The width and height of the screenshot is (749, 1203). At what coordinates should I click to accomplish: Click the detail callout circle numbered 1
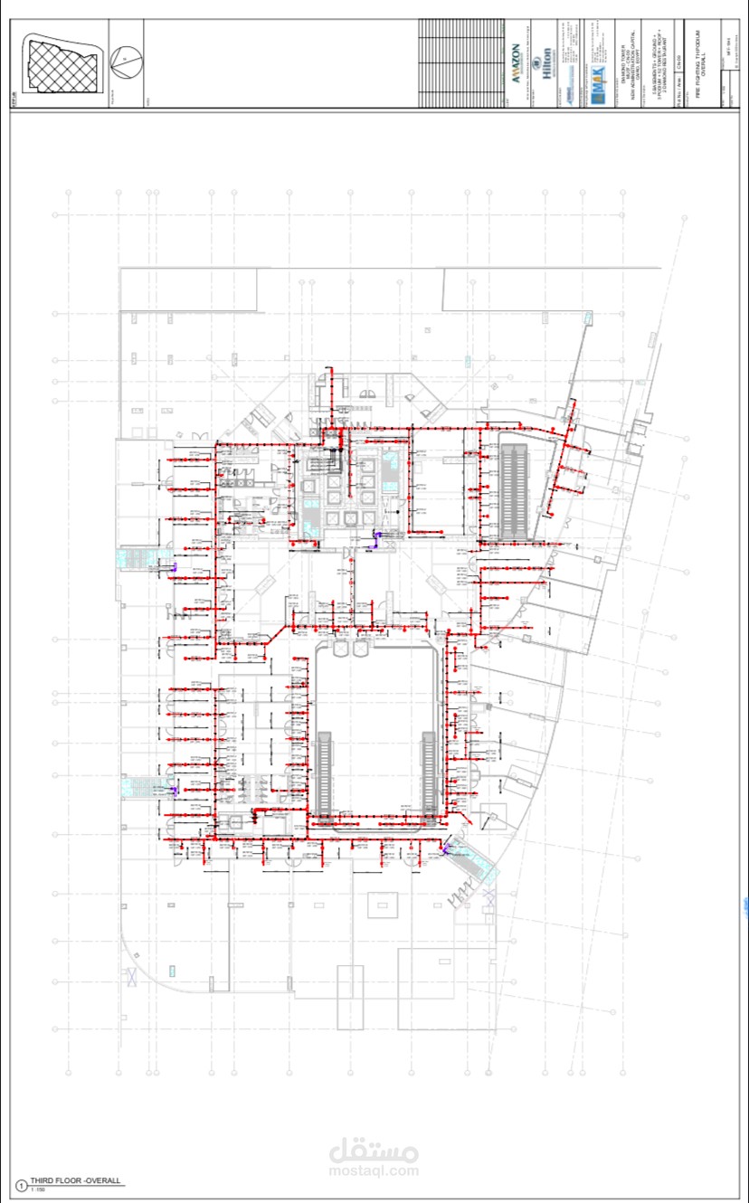22,1185
